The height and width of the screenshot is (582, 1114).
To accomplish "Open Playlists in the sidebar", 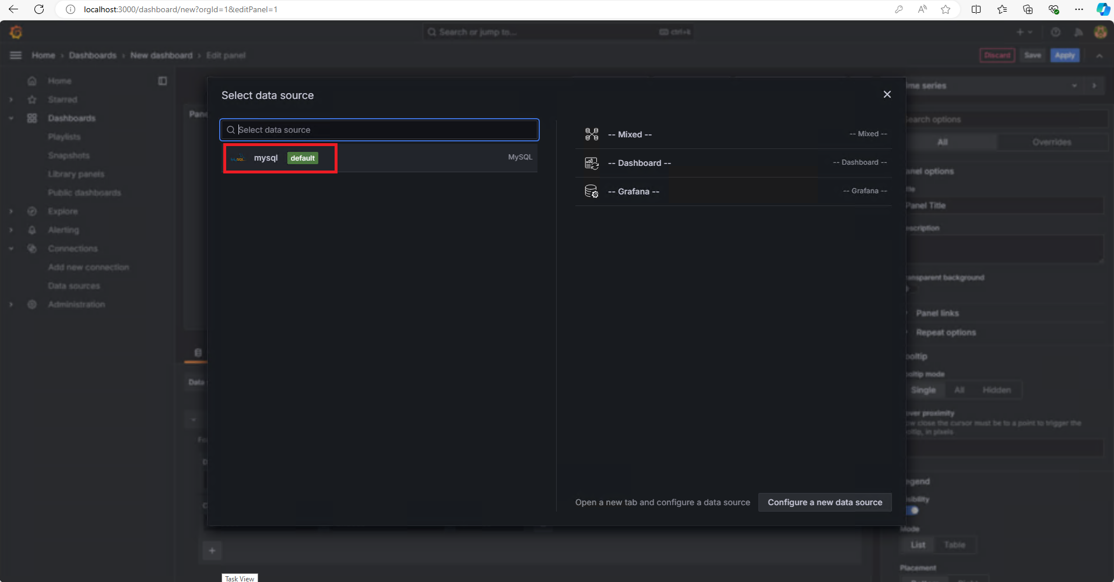I will coord(64,137).
